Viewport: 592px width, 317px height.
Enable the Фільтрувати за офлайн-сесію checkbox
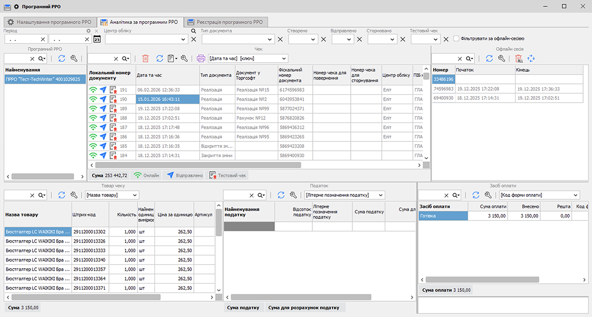tap(456, 38)
